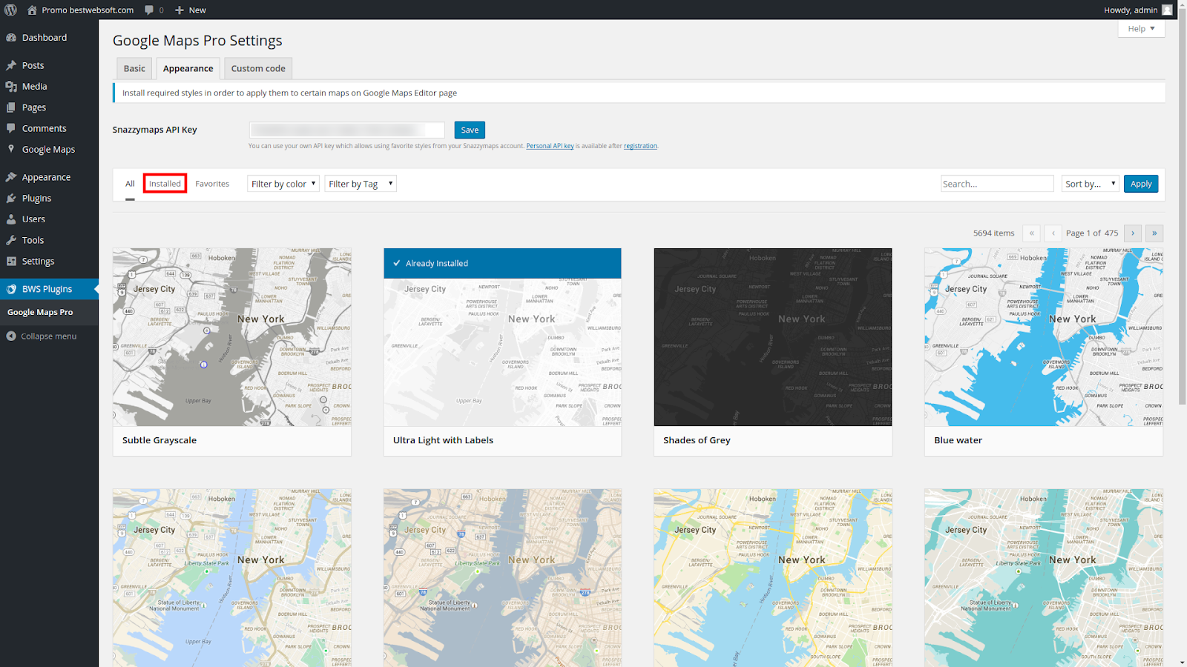Click the Ultra Light with Labels title

coord(443,440)
